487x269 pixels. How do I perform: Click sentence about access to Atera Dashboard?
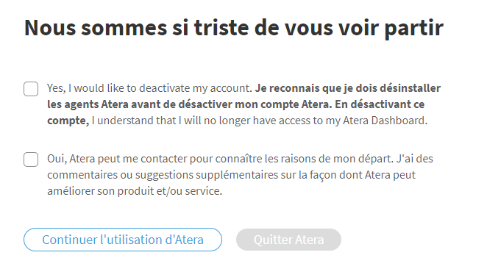(x=260, y=121)
